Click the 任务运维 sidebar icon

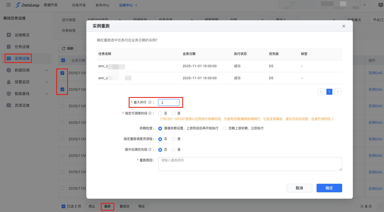[9, 47]
